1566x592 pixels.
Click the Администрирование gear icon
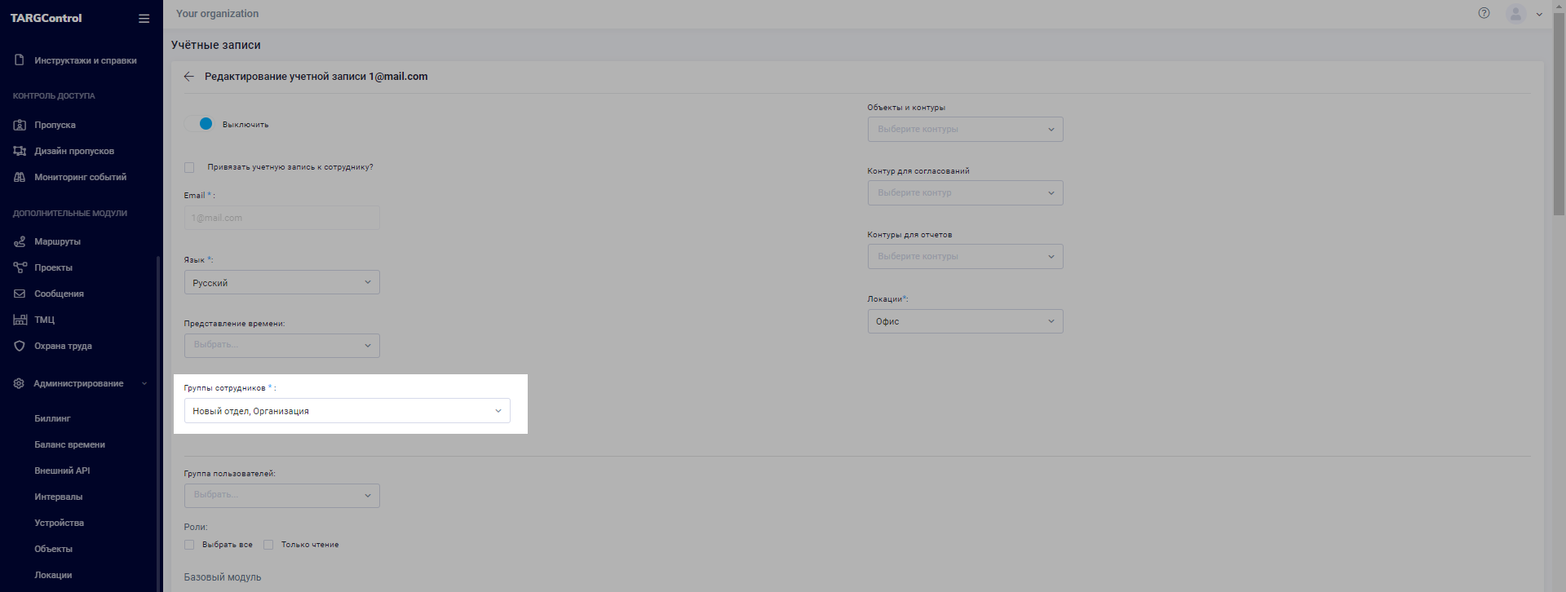[x=19, y=383]
